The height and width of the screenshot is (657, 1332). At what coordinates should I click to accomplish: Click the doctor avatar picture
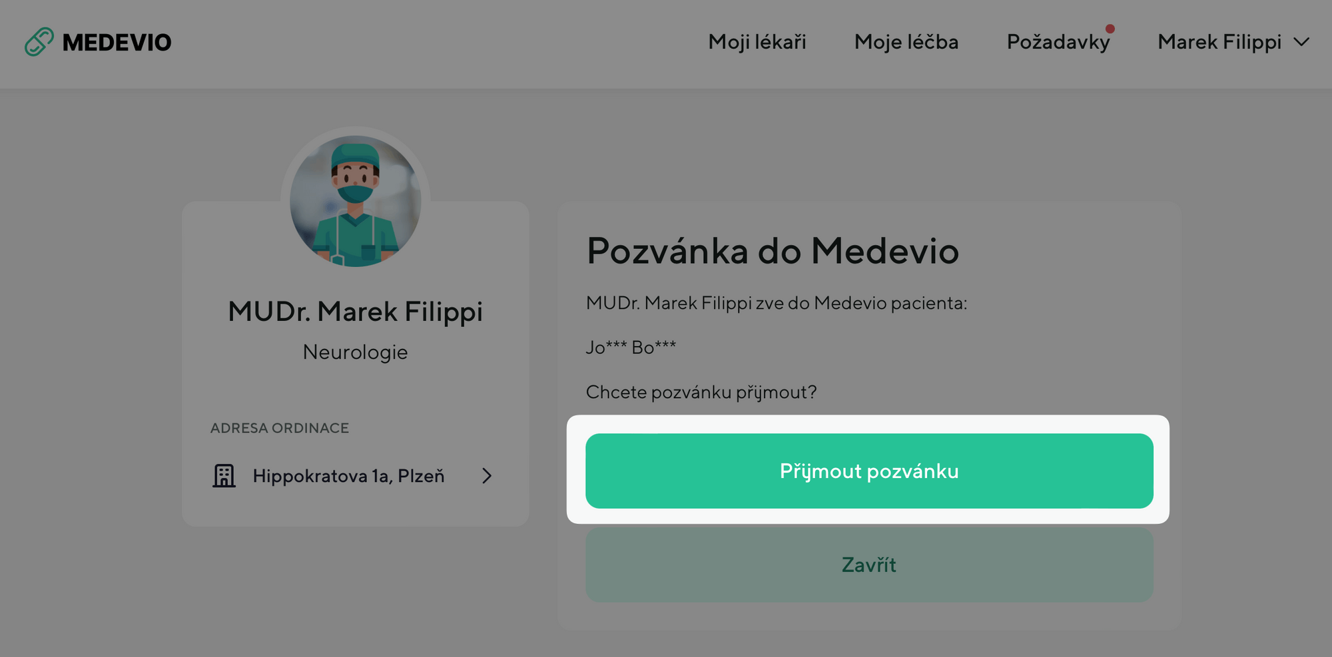click(356, 201)
